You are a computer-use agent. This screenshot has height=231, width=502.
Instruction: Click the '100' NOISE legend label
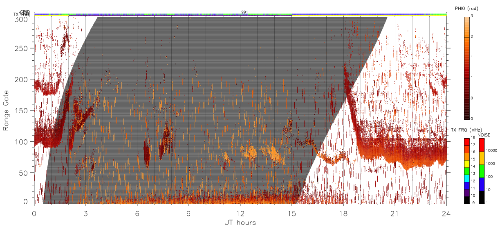tap(490, 176)
